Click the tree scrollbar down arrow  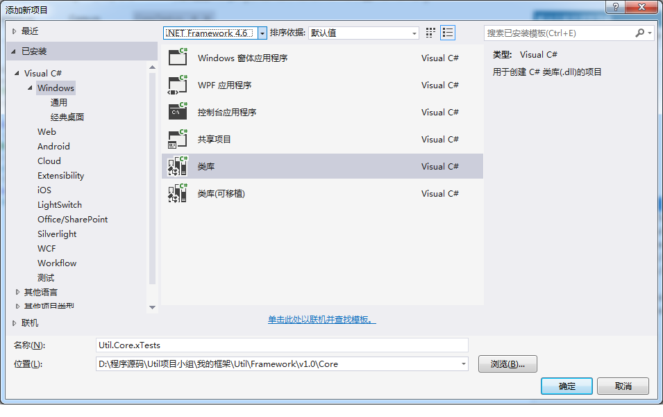(153, 307)
